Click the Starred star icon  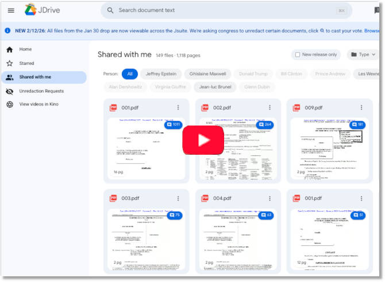[10, 63]
